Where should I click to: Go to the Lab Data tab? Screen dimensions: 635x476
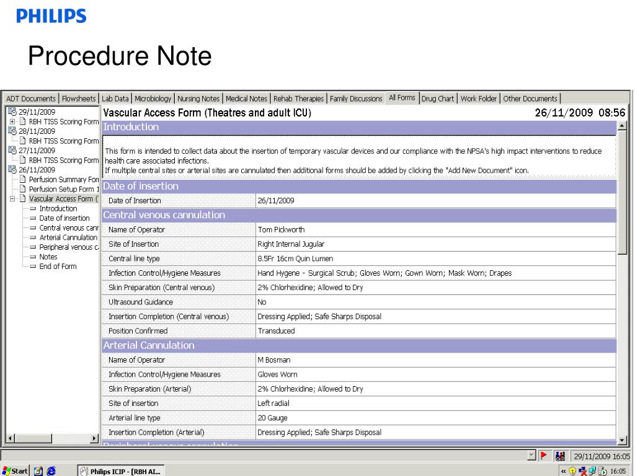pyautogui.click(x=115, y=99)
